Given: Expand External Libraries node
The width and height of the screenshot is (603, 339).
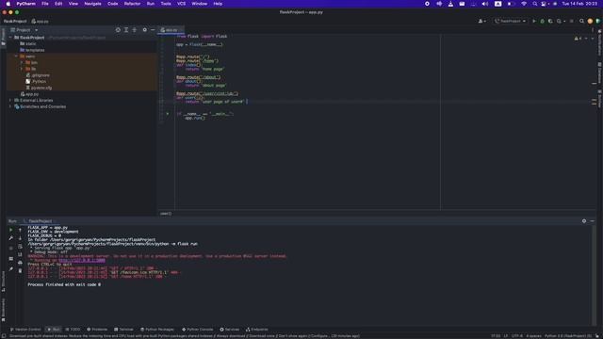Looking at the screenshot, I should click(x=10, y=101).
